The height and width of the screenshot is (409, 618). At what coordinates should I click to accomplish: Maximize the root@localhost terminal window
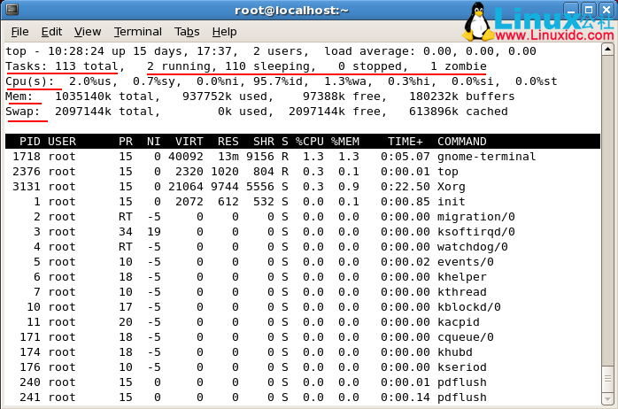click(589, 10)
